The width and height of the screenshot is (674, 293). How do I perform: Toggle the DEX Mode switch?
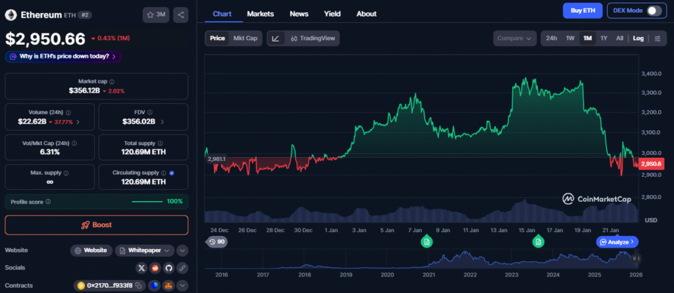click(x=654, y=11)
